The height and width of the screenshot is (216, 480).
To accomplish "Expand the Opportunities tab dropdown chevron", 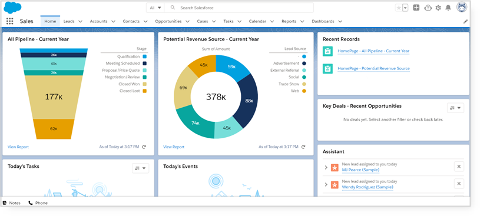I will (x=187, y=21).
